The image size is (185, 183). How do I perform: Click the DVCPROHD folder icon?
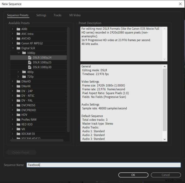coord(18,110)
